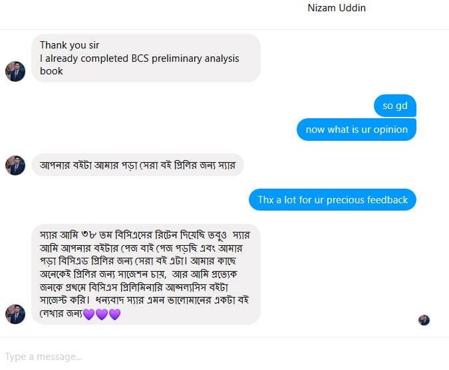
Task: Click the avatar beside the short Bengali message
Action: pyautogui.click(x=15, y=165)
